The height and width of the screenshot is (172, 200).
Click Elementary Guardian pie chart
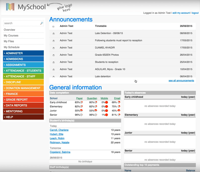click(x=96, y=106)
